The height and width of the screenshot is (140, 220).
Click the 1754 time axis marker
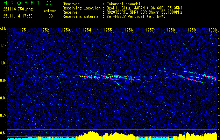click(87, 30)
